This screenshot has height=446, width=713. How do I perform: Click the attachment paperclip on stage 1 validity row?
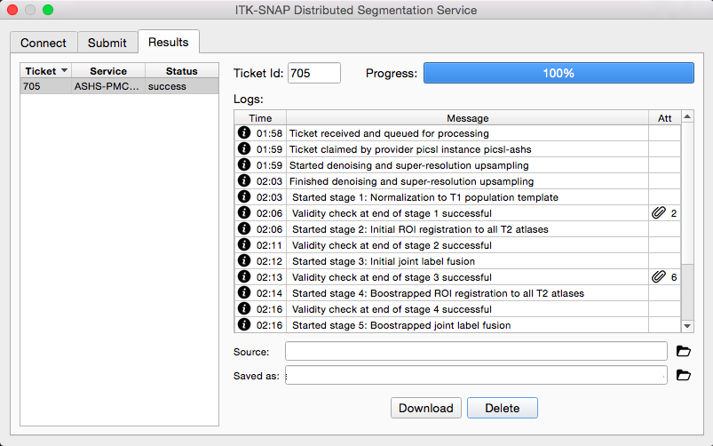coord(659,212)
